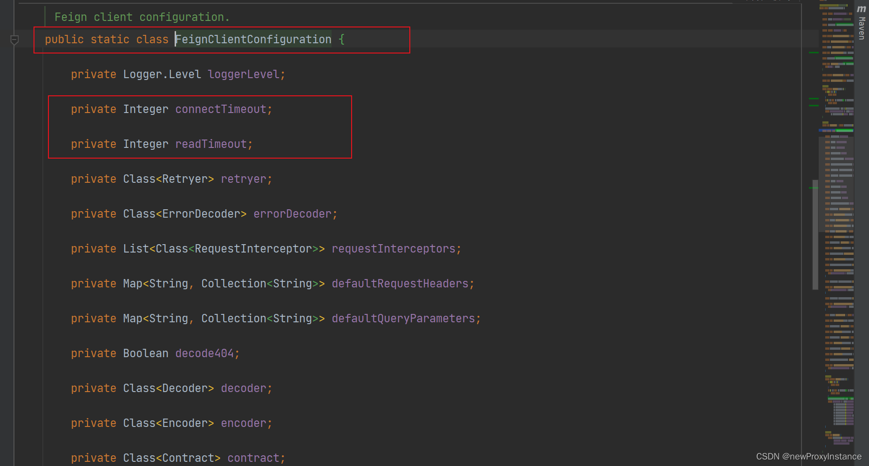Click the 'Feign client configuration.' doc comment
This screenshot has width=869, height=466.
click(142, 17)
